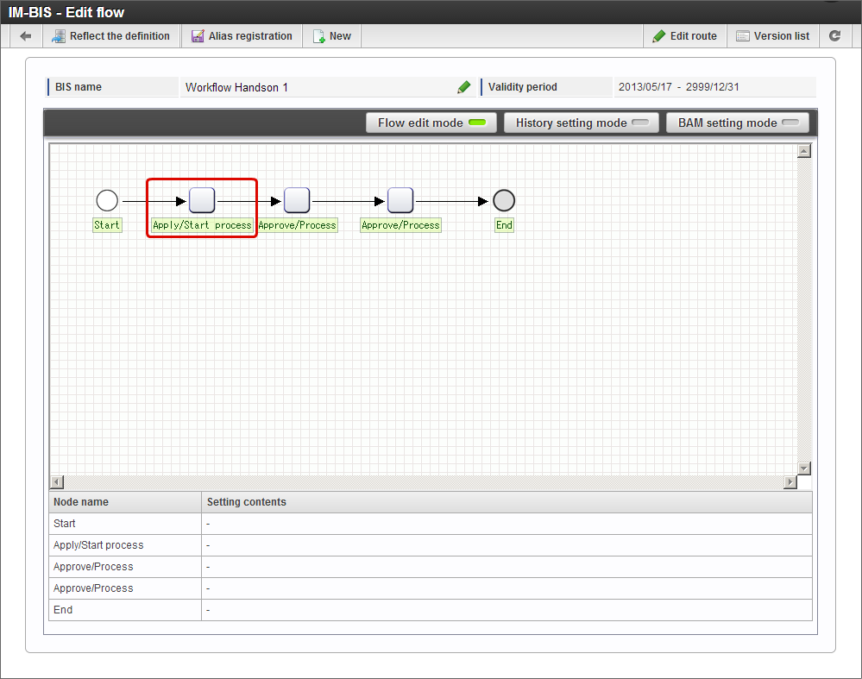Select the Start row in node table
862x679 pixels.
coord(431,524)
